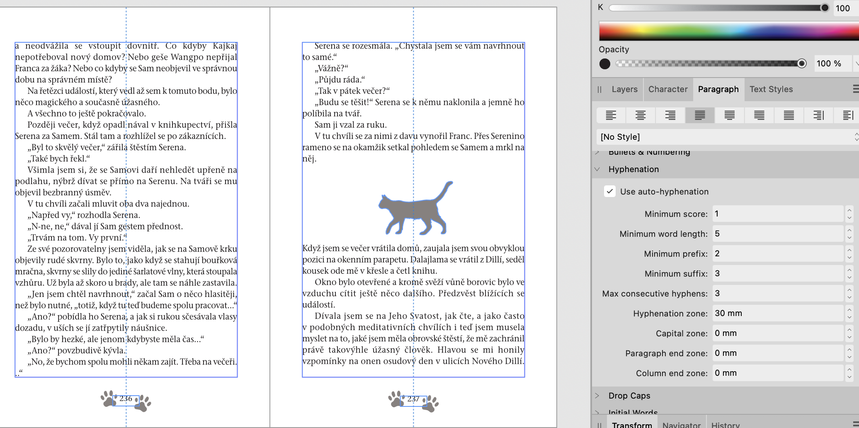
Task: Select Align Away From Spine button
Action: [848, 115]
